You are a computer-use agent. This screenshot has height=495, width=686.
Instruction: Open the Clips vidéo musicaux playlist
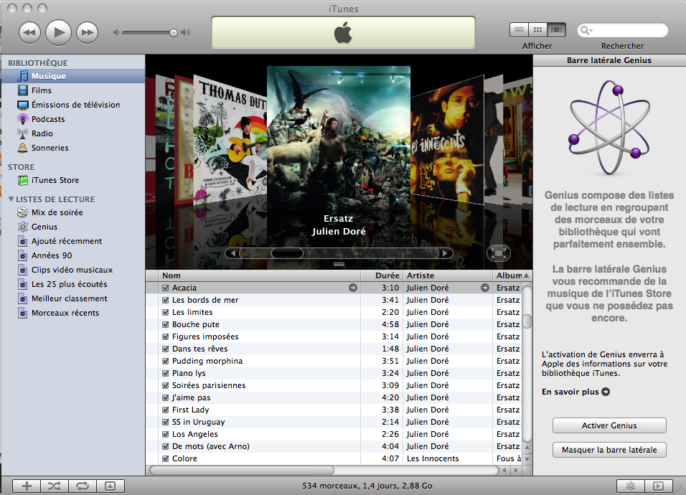pos(73,270)
